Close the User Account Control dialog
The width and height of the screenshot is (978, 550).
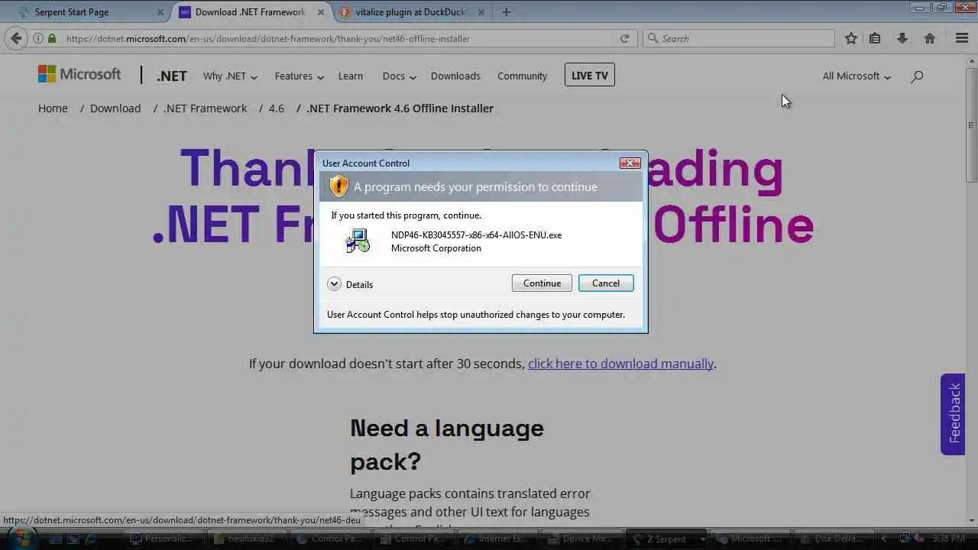630,163
